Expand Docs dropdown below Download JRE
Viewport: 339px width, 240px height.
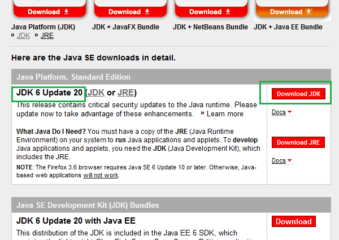coord(282,161)
